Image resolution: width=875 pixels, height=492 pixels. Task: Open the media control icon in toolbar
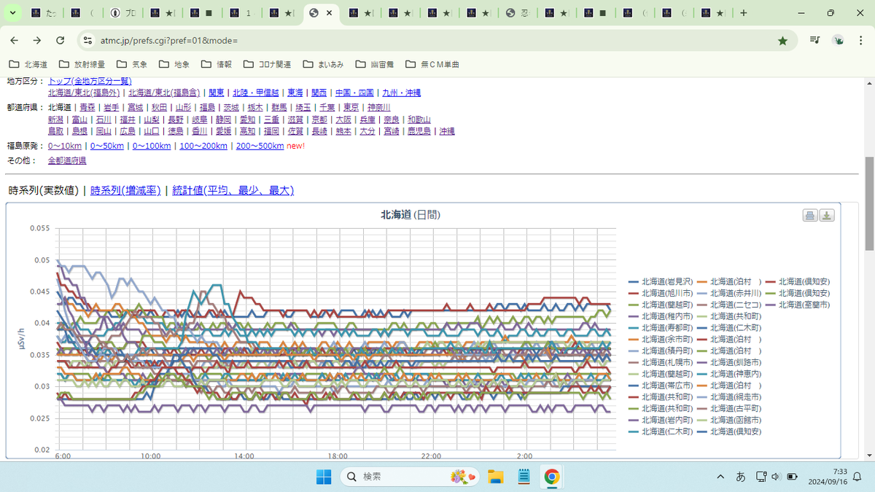point(814,41)
